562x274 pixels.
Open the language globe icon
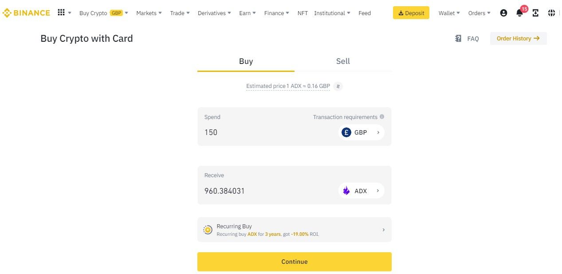coord(551,13)
